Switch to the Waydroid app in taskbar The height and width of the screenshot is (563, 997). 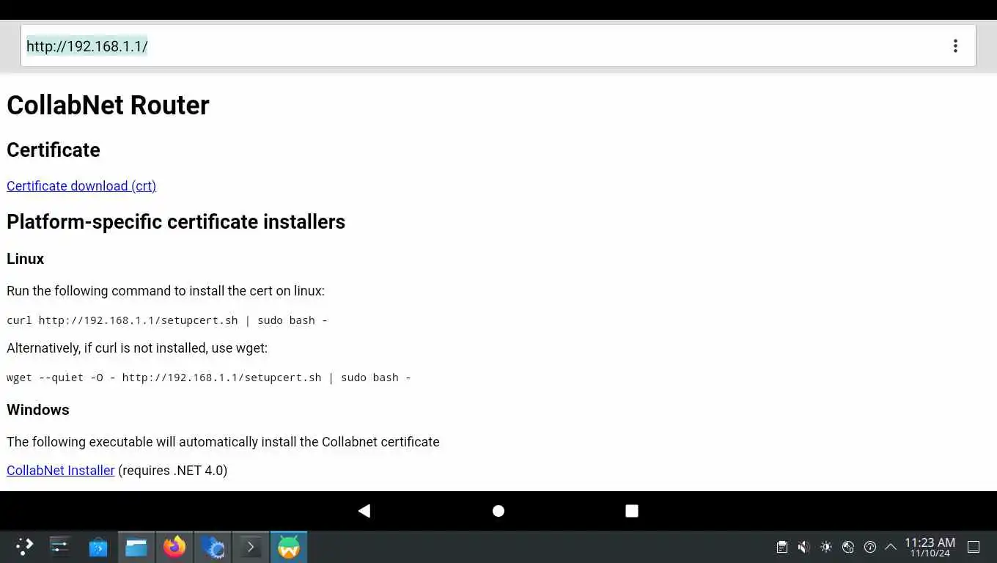pyautogui.click(x=289, y=547)
